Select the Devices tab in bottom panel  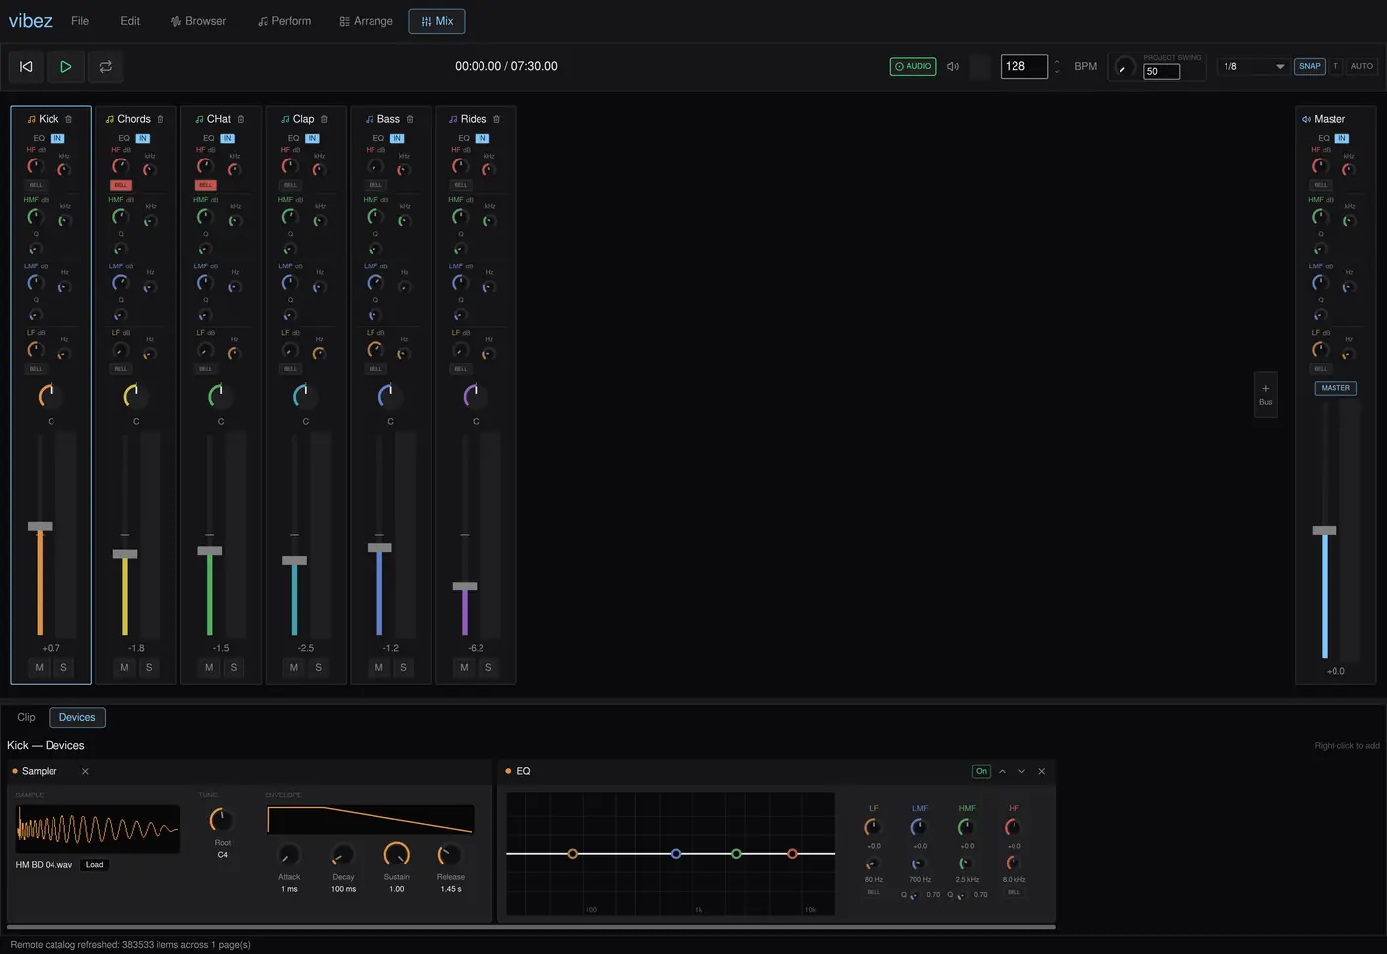[77, 717]
